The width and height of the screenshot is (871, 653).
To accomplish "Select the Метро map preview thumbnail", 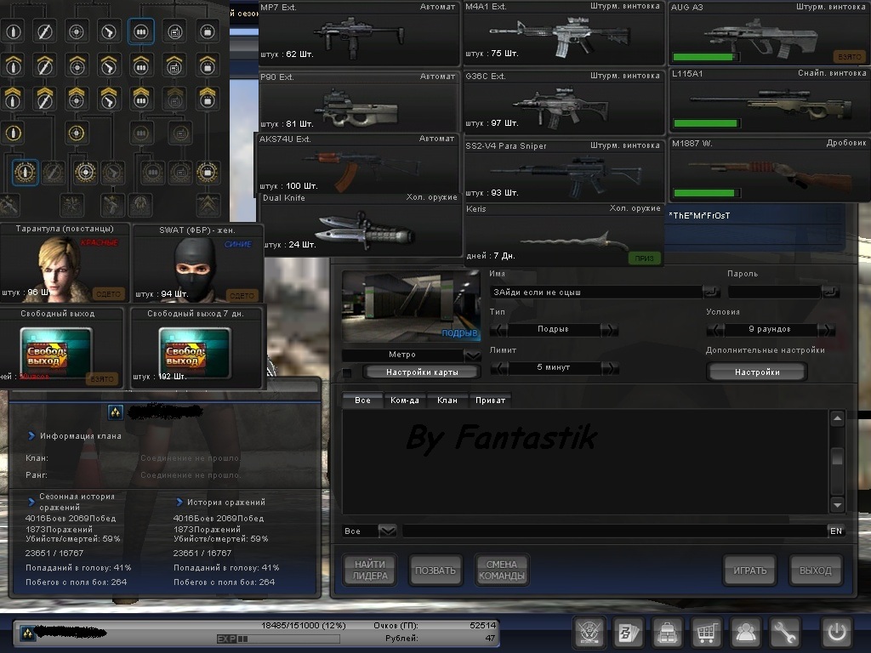I will coord(411,306).
